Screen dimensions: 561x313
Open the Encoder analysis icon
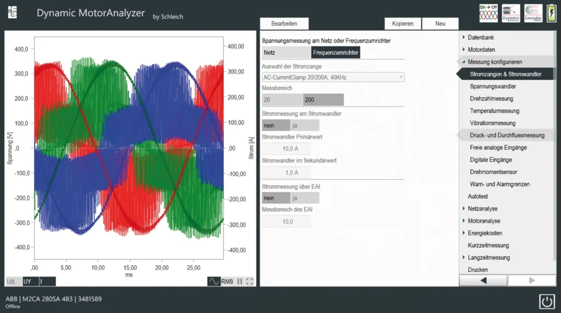pos(533,13)
